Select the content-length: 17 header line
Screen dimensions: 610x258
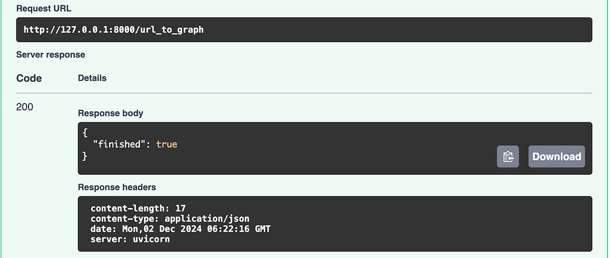[x=138, y=208]
